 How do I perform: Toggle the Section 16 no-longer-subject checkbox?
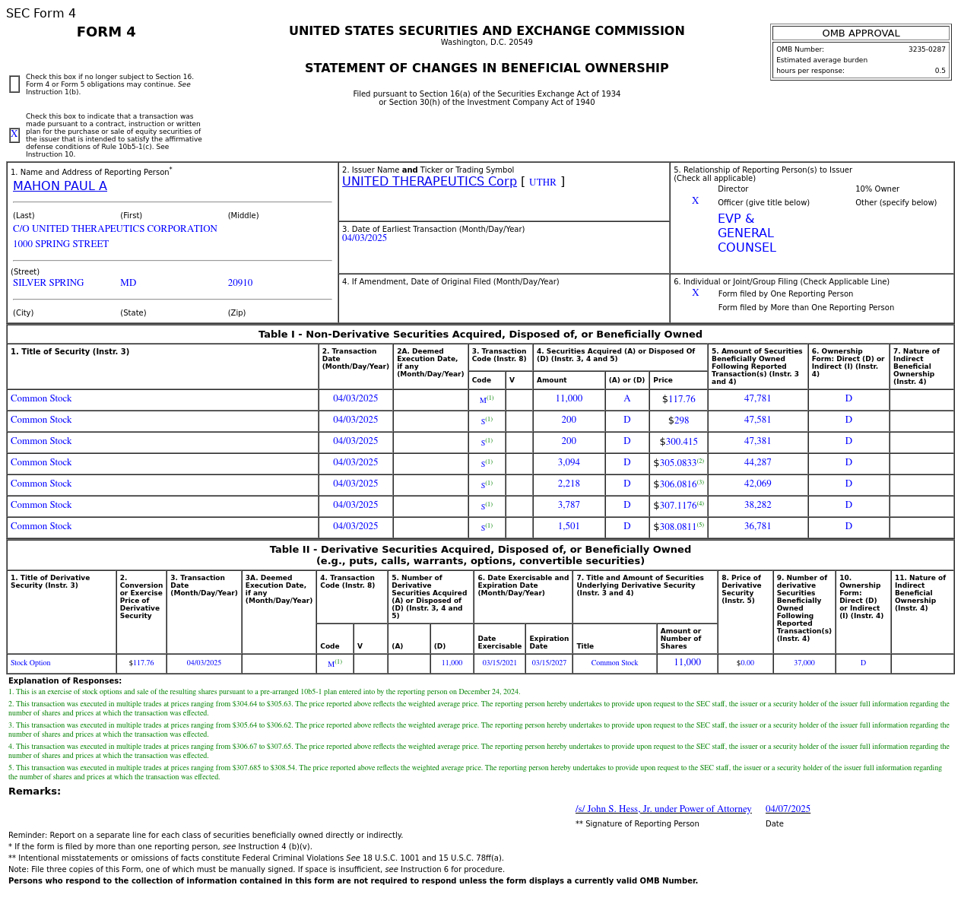(x=14, y=84)
